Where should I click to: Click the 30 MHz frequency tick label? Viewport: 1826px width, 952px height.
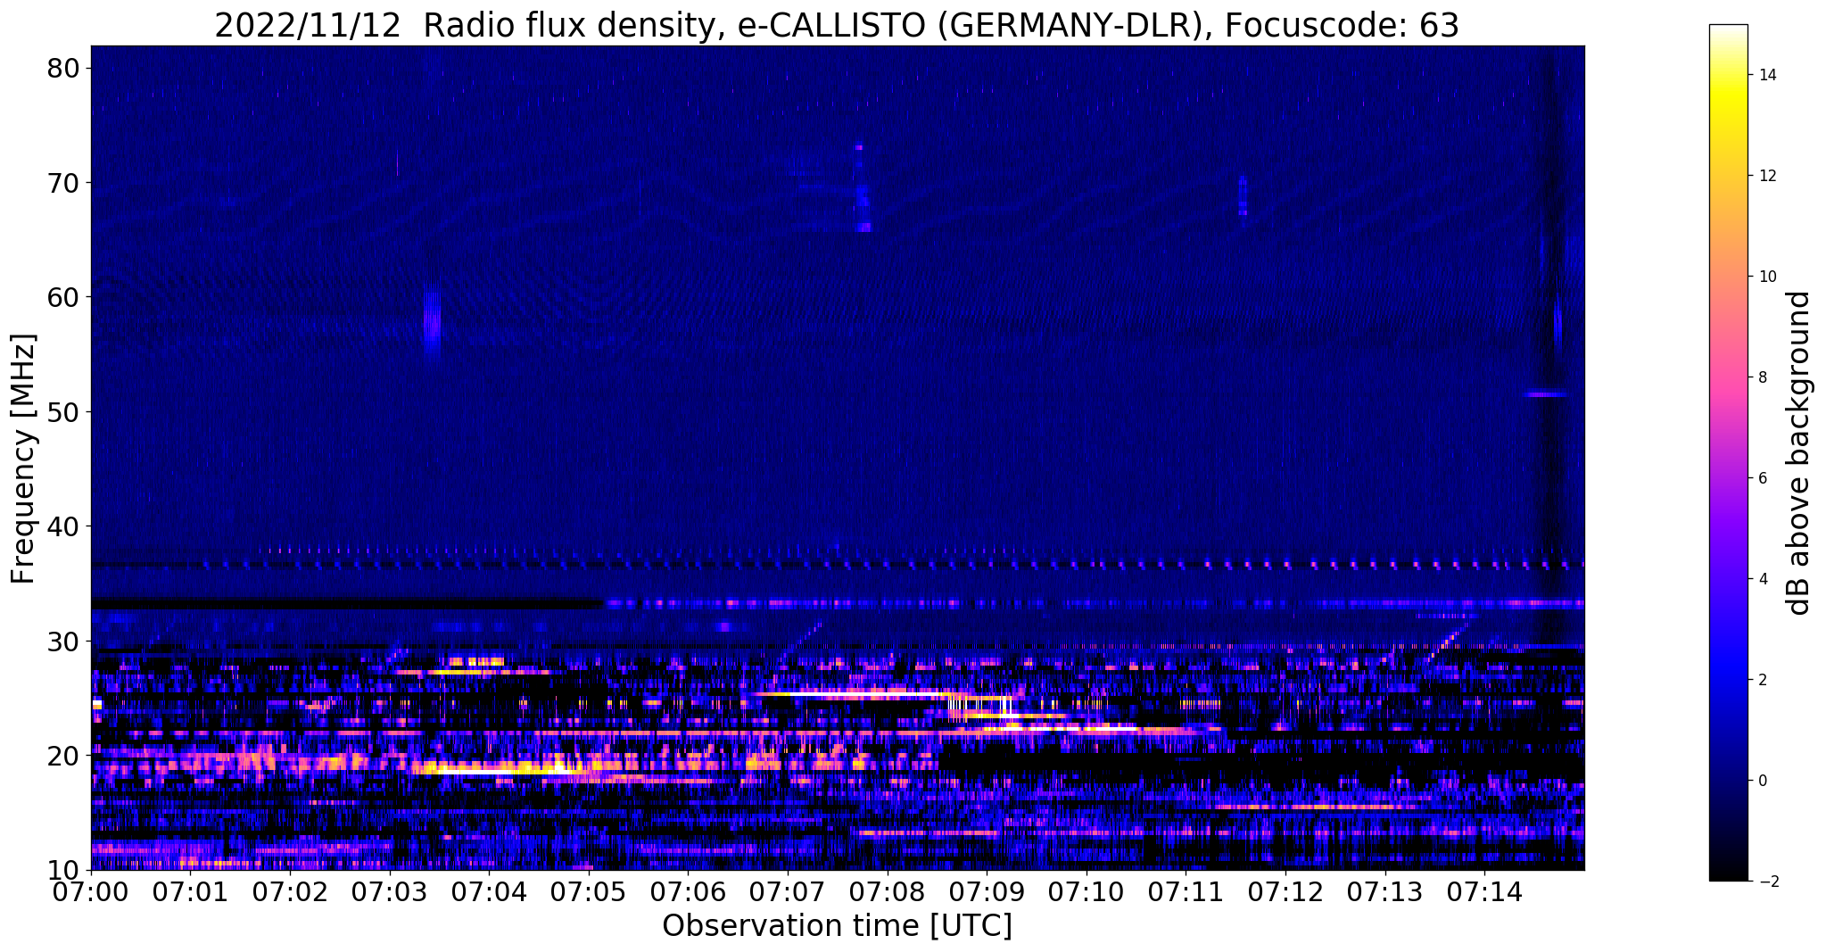(x=64, y=641)
